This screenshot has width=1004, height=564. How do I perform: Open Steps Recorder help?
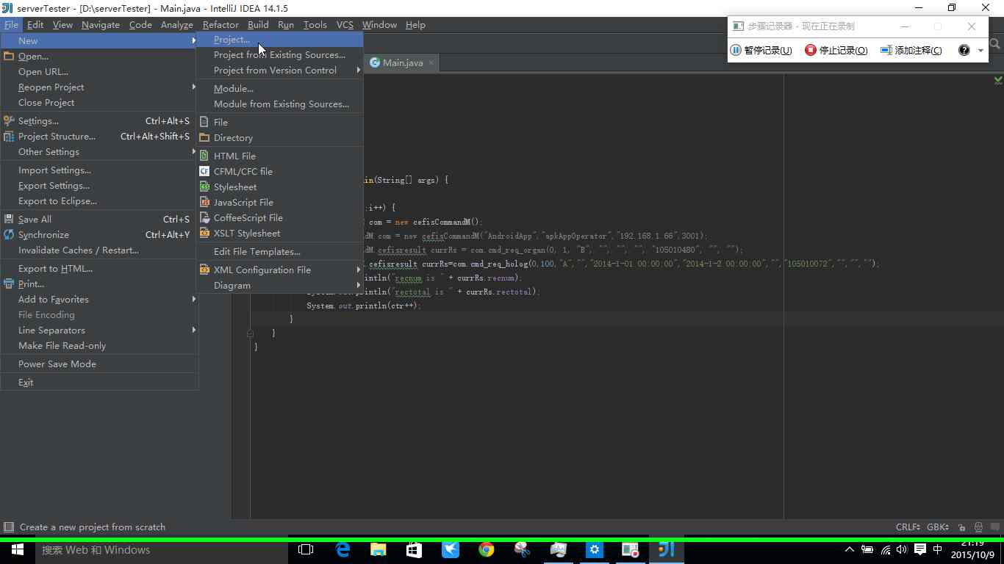tap(964, 50)
